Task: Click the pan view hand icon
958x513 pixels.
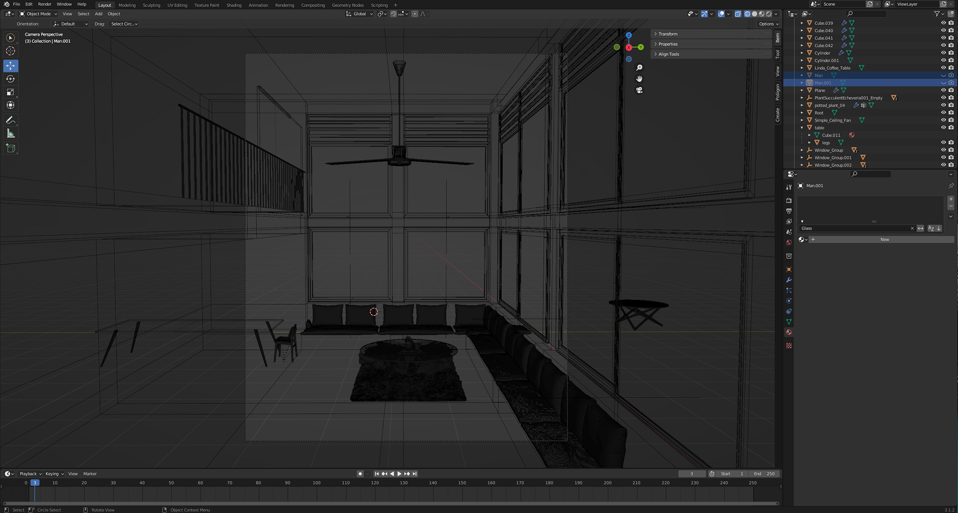Action: [x=639, y=79]
